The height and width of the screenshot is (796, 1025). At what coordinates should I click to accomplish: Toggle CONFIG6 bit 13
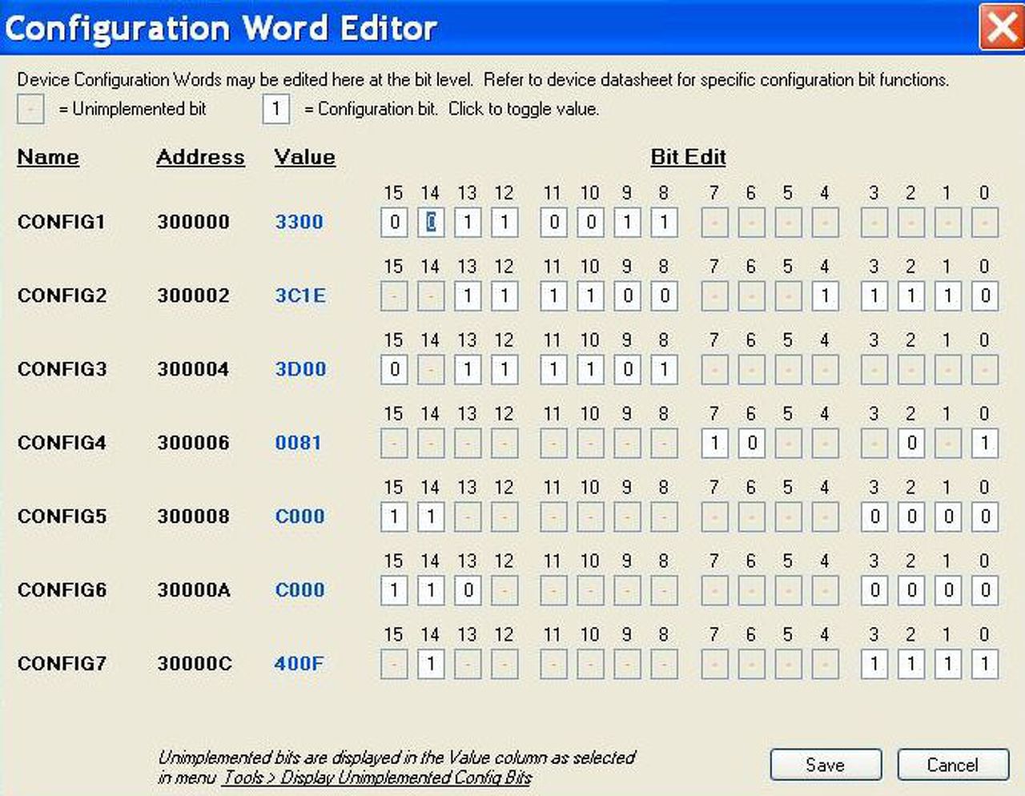pyautogui.click(x=468, y=590)
